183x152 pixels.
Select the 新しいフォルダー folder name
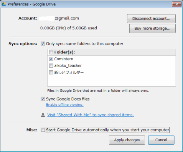[69, 73]
